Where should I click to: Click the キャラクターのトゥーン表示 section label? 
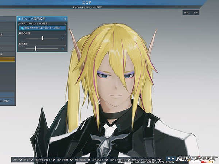pos(33,23)
